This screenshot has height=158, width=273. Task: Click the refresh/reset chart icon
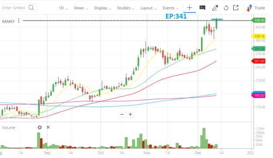coord(226,8)
